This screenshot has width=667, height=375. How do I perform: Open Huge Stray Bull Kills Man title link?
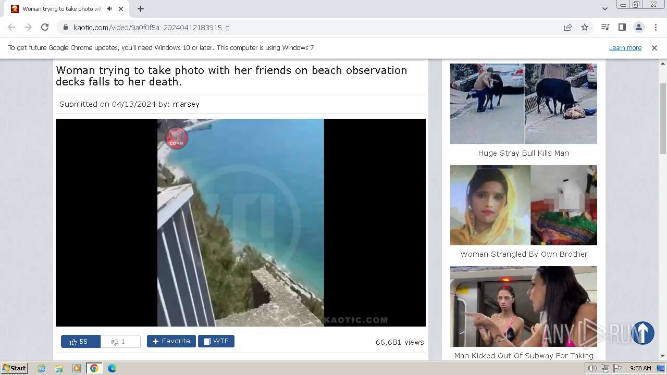(524, 153)
